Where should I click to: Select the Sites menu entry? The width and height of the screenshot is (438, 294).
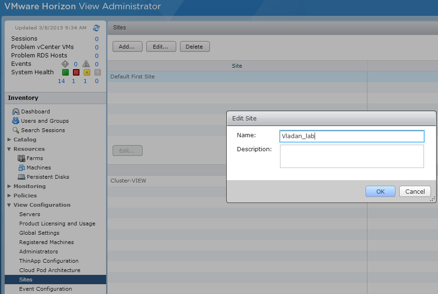point(55,280)
